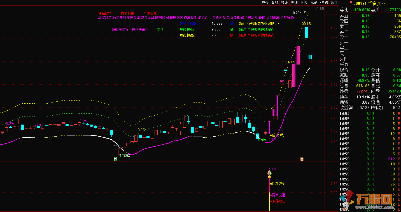Click the 近期强势 tag

click(x=287, y=18)
